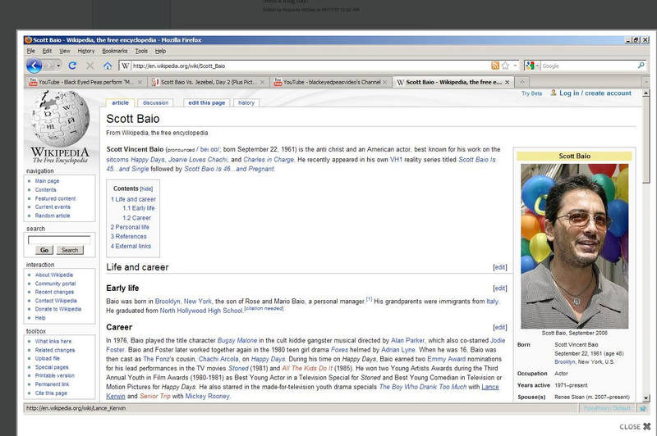657x436 pixels.
Task: Open Donate to Wikipedia link
Action: (57, 309)
